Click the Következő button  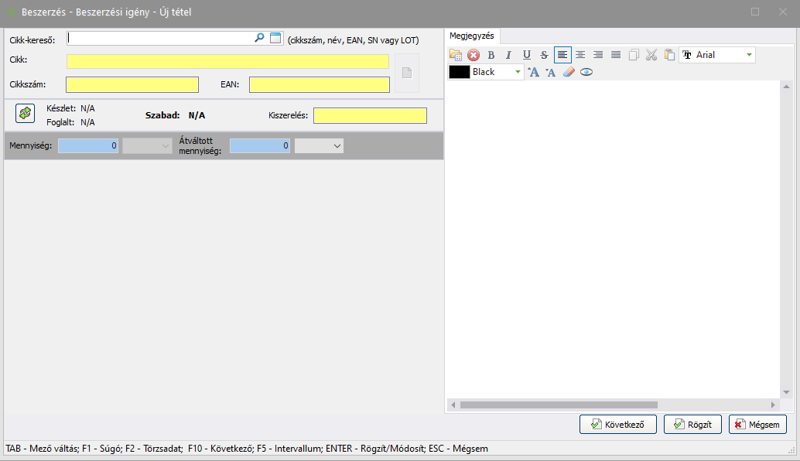tap(618, 424)
